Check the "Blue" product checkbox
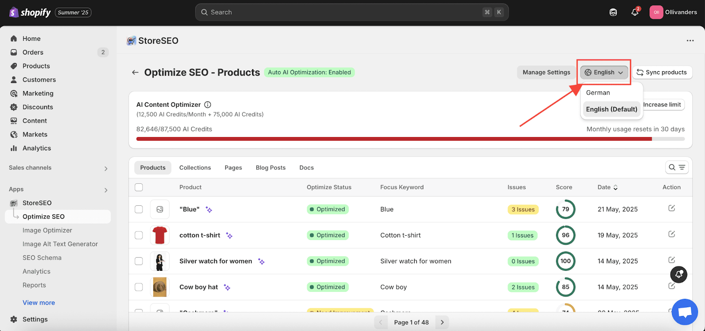This screenshot has height=331, width=705. pos(139,209)
